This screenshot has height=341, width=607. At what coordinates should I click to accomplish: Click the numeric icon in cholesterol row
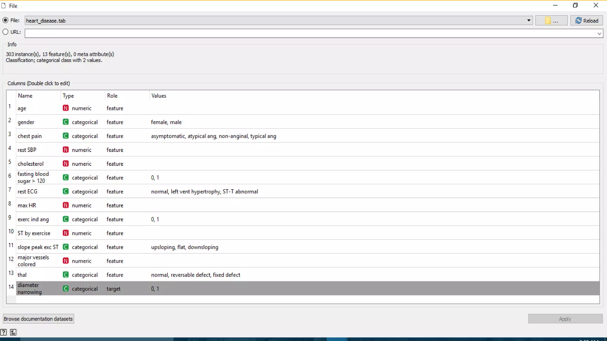[x=66, y=164]
